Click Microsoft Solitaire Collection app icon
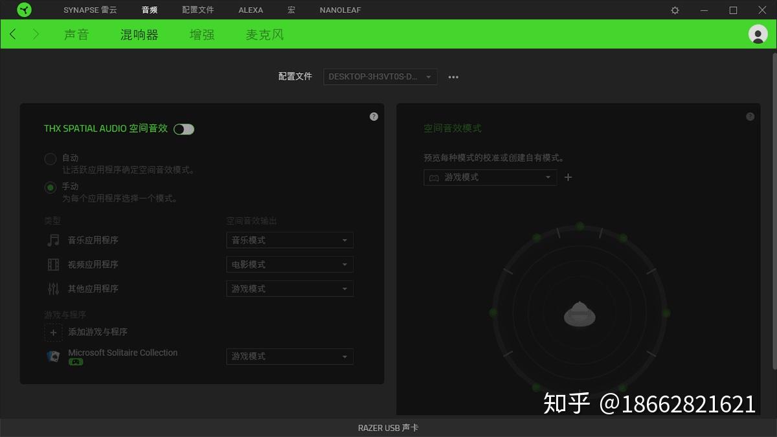777x437 pixels. [53, 356]
